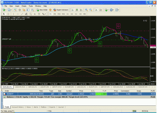Switch chart to line chart style
The width and height of the screenshot is (157, 113).
(x=81, y=10)
